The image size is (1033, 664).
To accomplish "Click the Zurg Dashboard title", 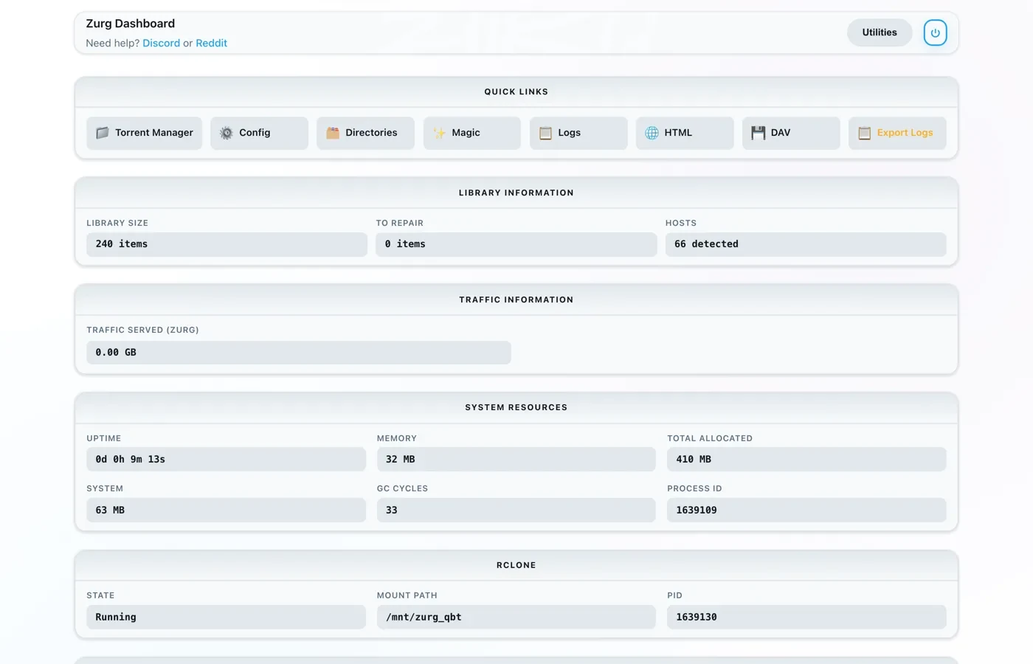I will [131, 24].
